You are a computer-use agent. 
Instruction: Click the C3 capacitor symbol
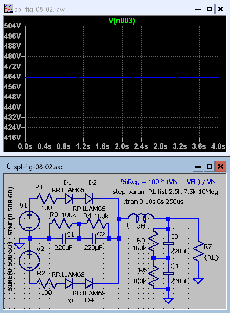point(168,243)
